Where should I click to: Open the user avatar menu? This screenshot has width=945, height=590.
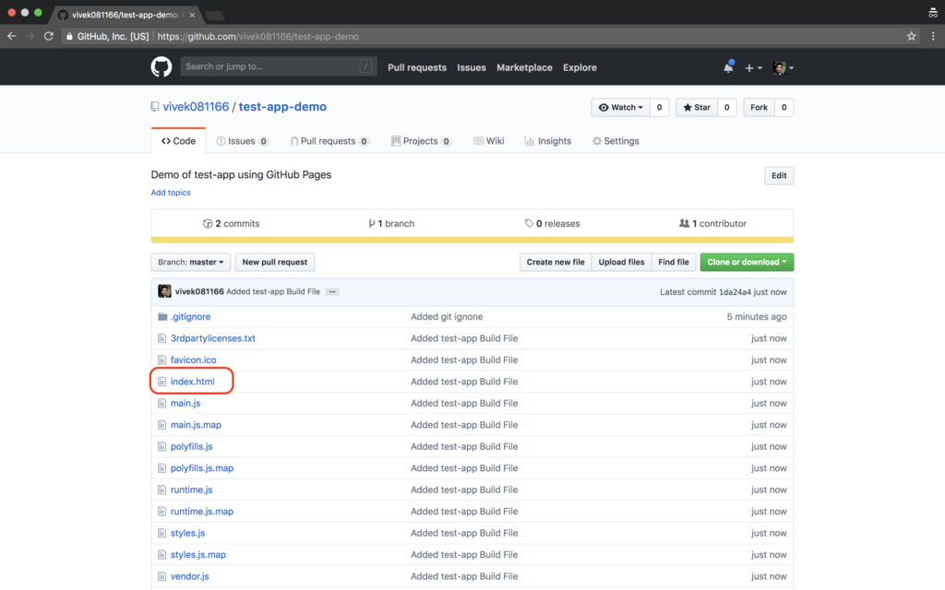783,68
